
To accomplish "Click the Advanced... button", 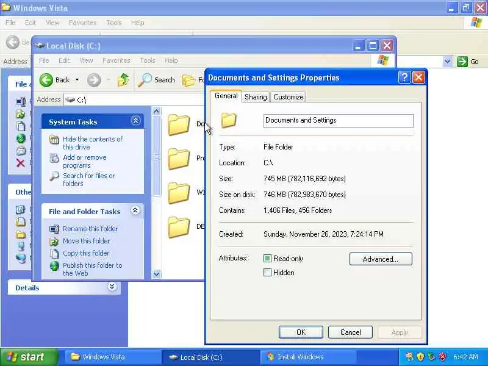I will click(381, 259).
